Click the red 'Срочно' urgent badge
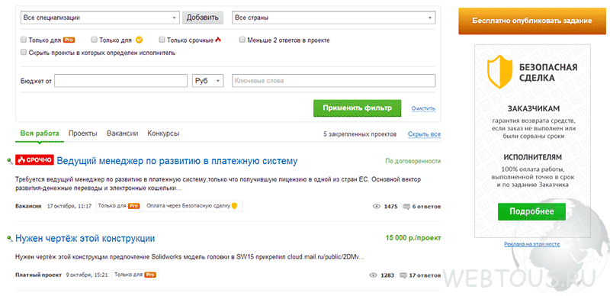The image size is (610, 296). (x=34, y=159)
